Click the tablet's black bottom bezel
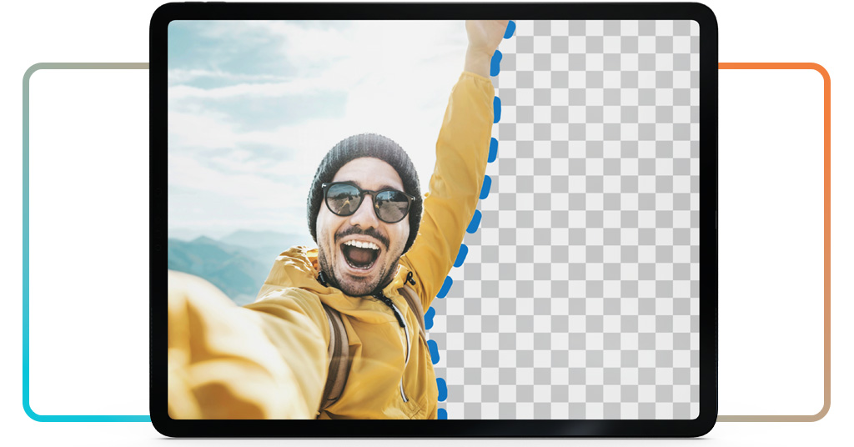Screen dimensions: 854x447 (434, 427)
